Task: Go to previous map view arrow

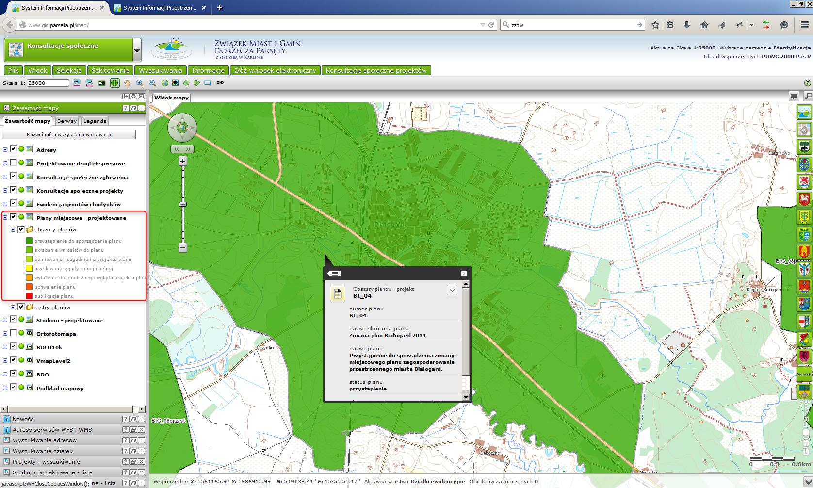Action: coord(186,83)
